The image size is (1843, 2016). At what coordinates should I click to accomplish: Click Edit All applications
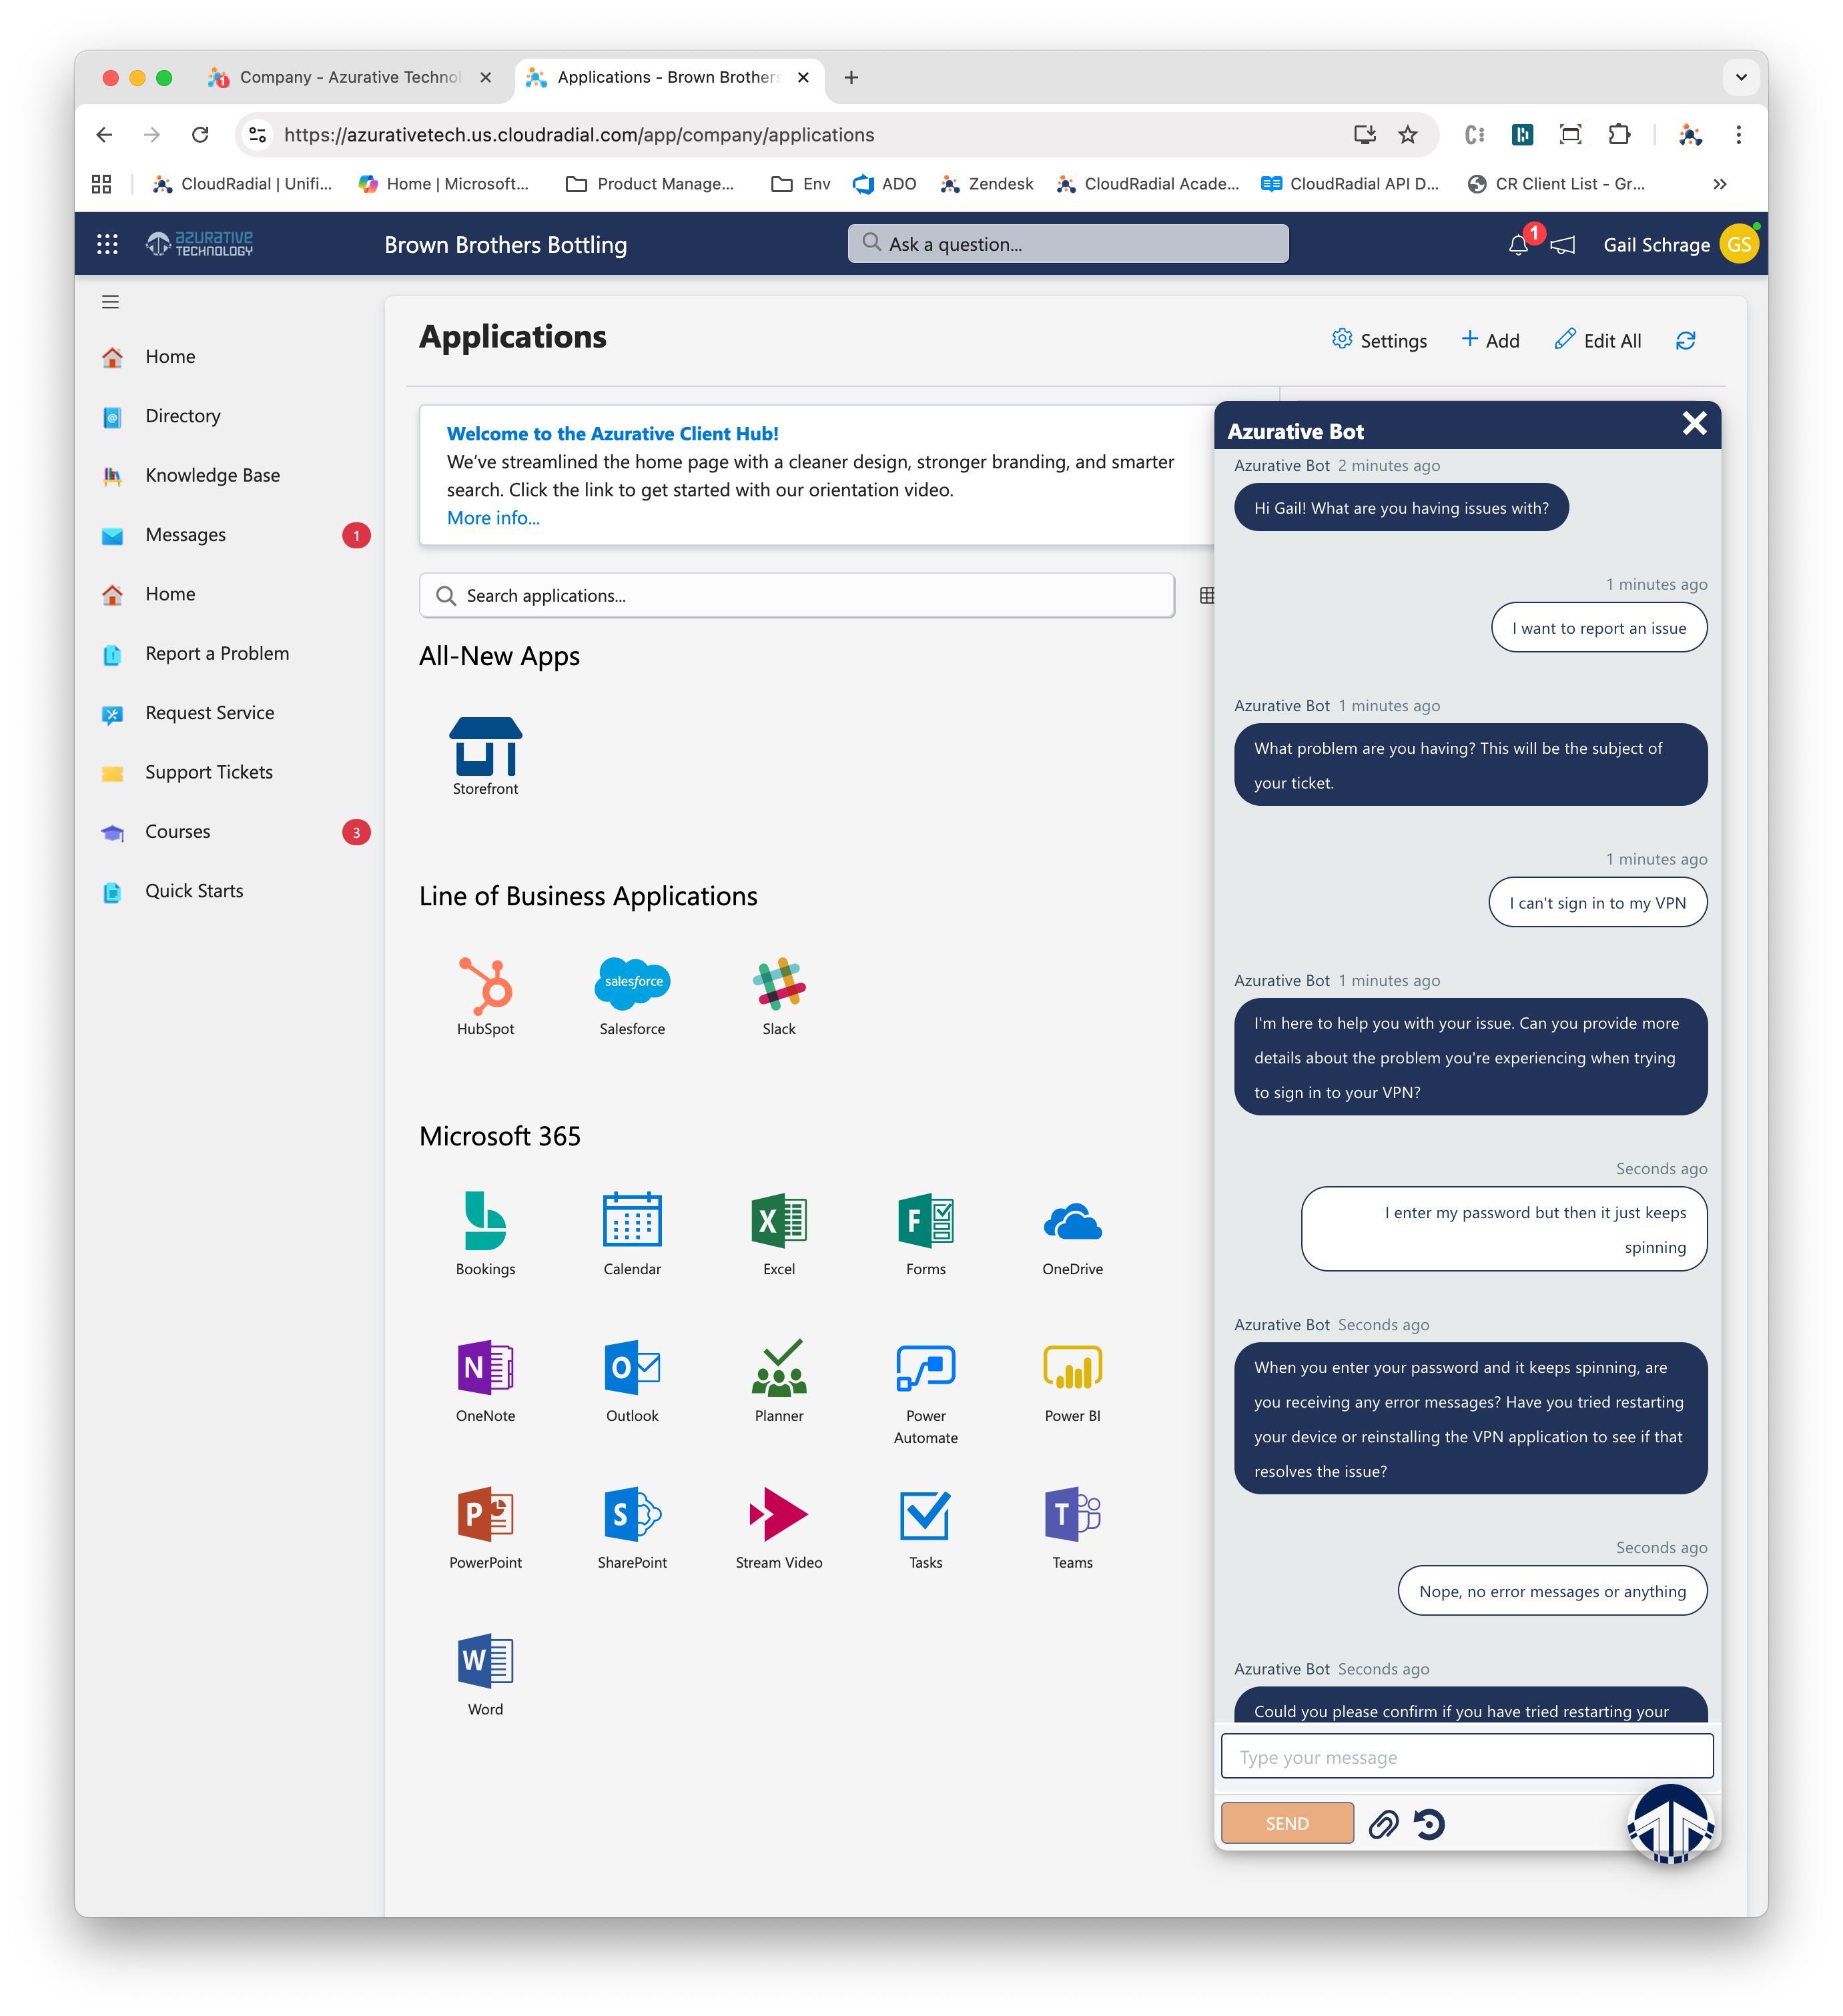pos(1598,341)
